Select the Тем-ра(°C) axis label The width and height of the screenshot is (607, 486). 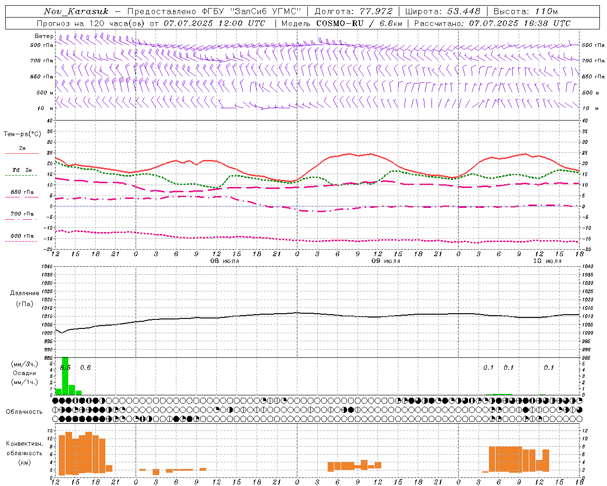(x=22, y=134)
